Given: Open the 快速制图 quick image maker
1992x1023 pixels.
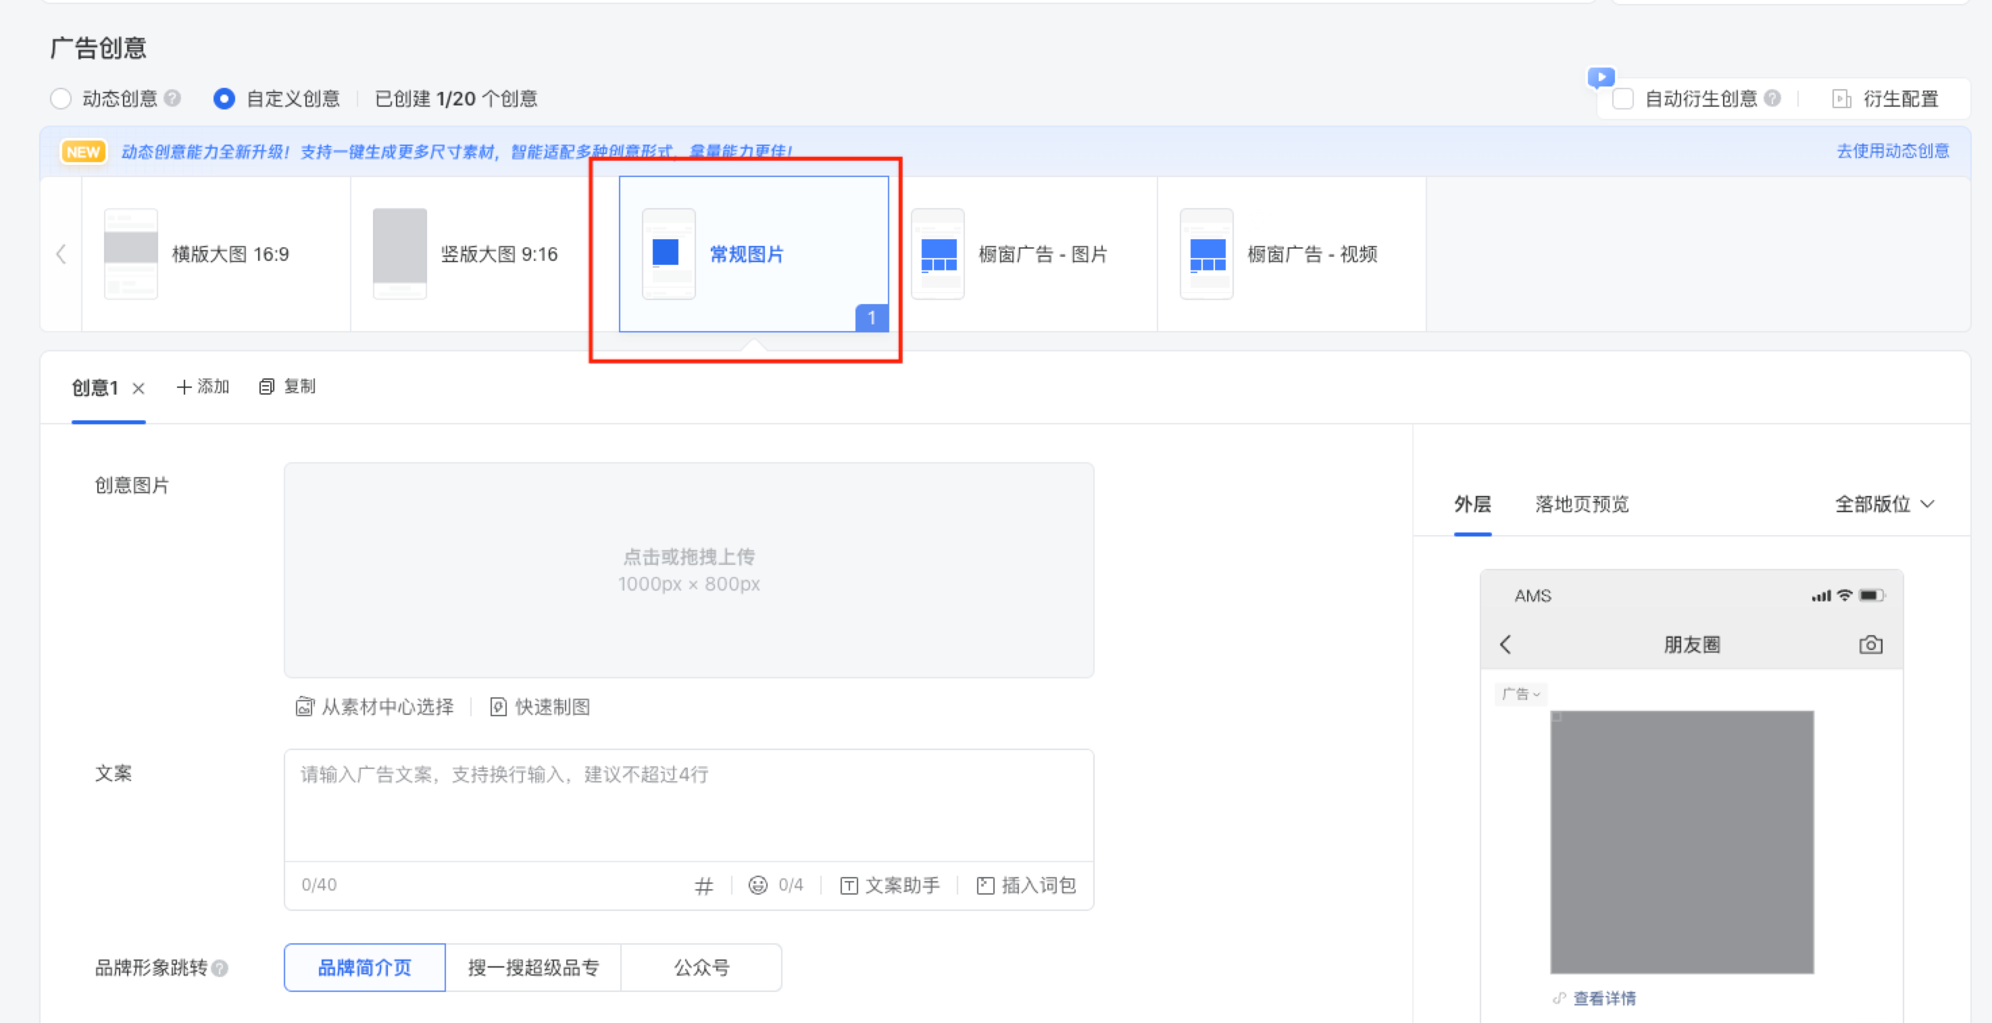Looking at the screenshot, I should point(540,707).
